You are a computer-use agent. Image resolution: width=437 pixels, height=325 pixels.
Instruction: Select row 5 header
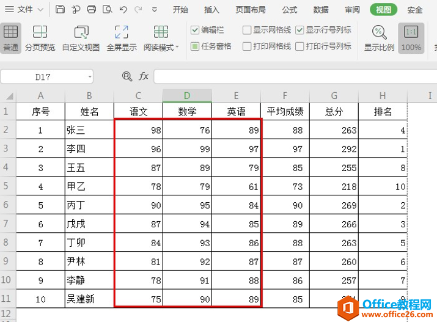[x=8, y=186]
